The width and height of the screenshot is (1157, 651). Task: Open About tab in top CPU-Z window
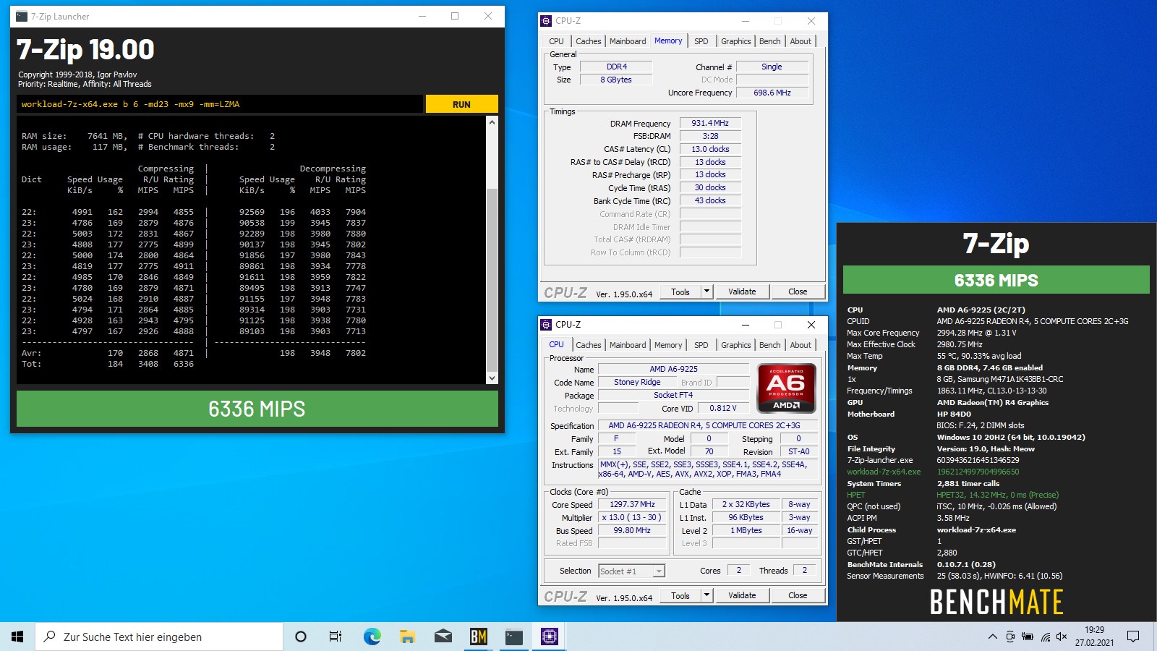click(800, 41)
